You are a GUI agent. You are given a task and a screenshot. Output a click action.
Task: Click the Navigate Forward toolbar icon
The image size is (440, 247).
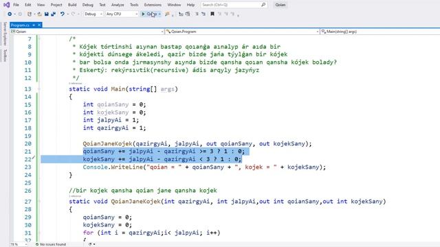coord(20,14)
